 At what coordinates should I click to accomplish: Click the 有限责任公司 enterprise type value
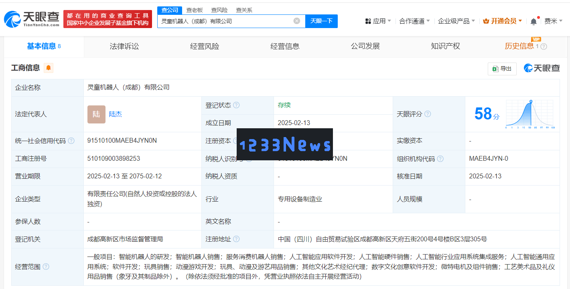[142, 199]
